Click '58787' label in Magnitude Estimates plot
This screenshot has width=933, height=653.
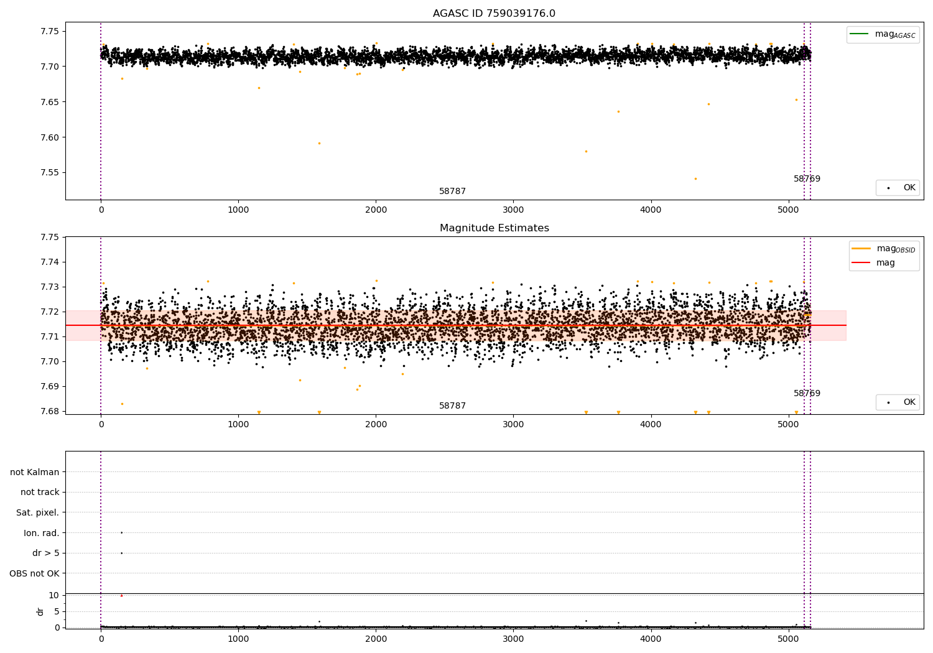452,406
